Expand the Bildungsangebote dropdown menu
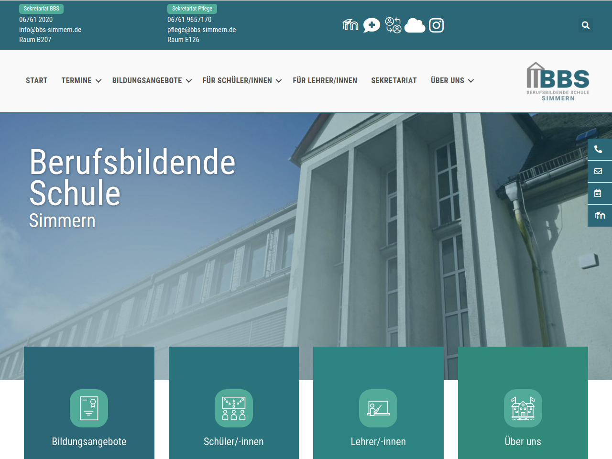 (152, 80)
